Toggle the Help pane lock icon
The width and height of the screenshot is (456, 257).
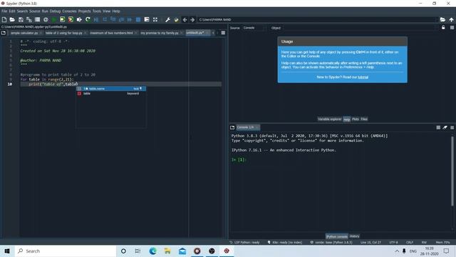pyautogui.click(x=443, y=27)
